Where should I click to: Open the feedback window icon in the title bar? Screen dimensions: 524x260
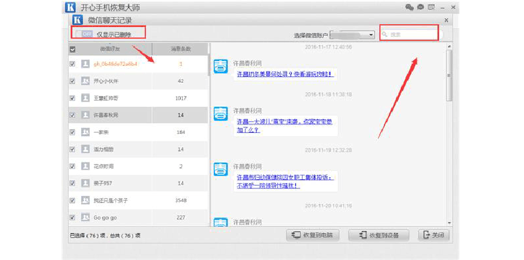point(431,7)
